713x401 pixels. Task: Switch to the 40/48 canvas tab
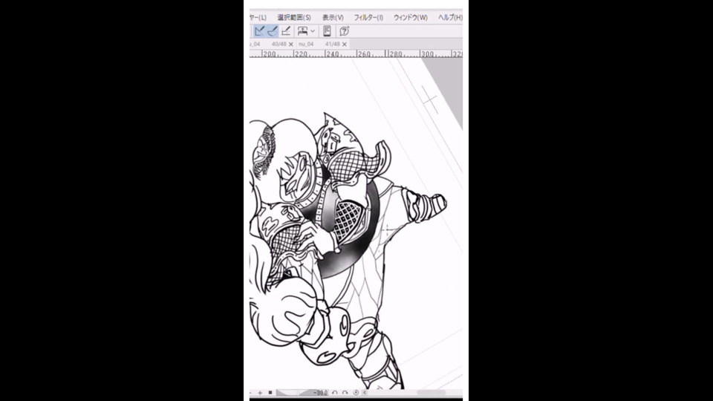pos(273,44)
